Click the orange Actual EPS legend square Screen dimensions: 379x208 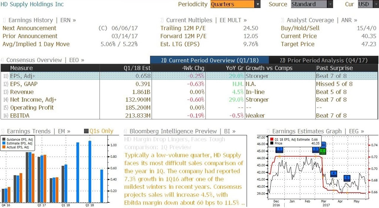tap(4, 147)
